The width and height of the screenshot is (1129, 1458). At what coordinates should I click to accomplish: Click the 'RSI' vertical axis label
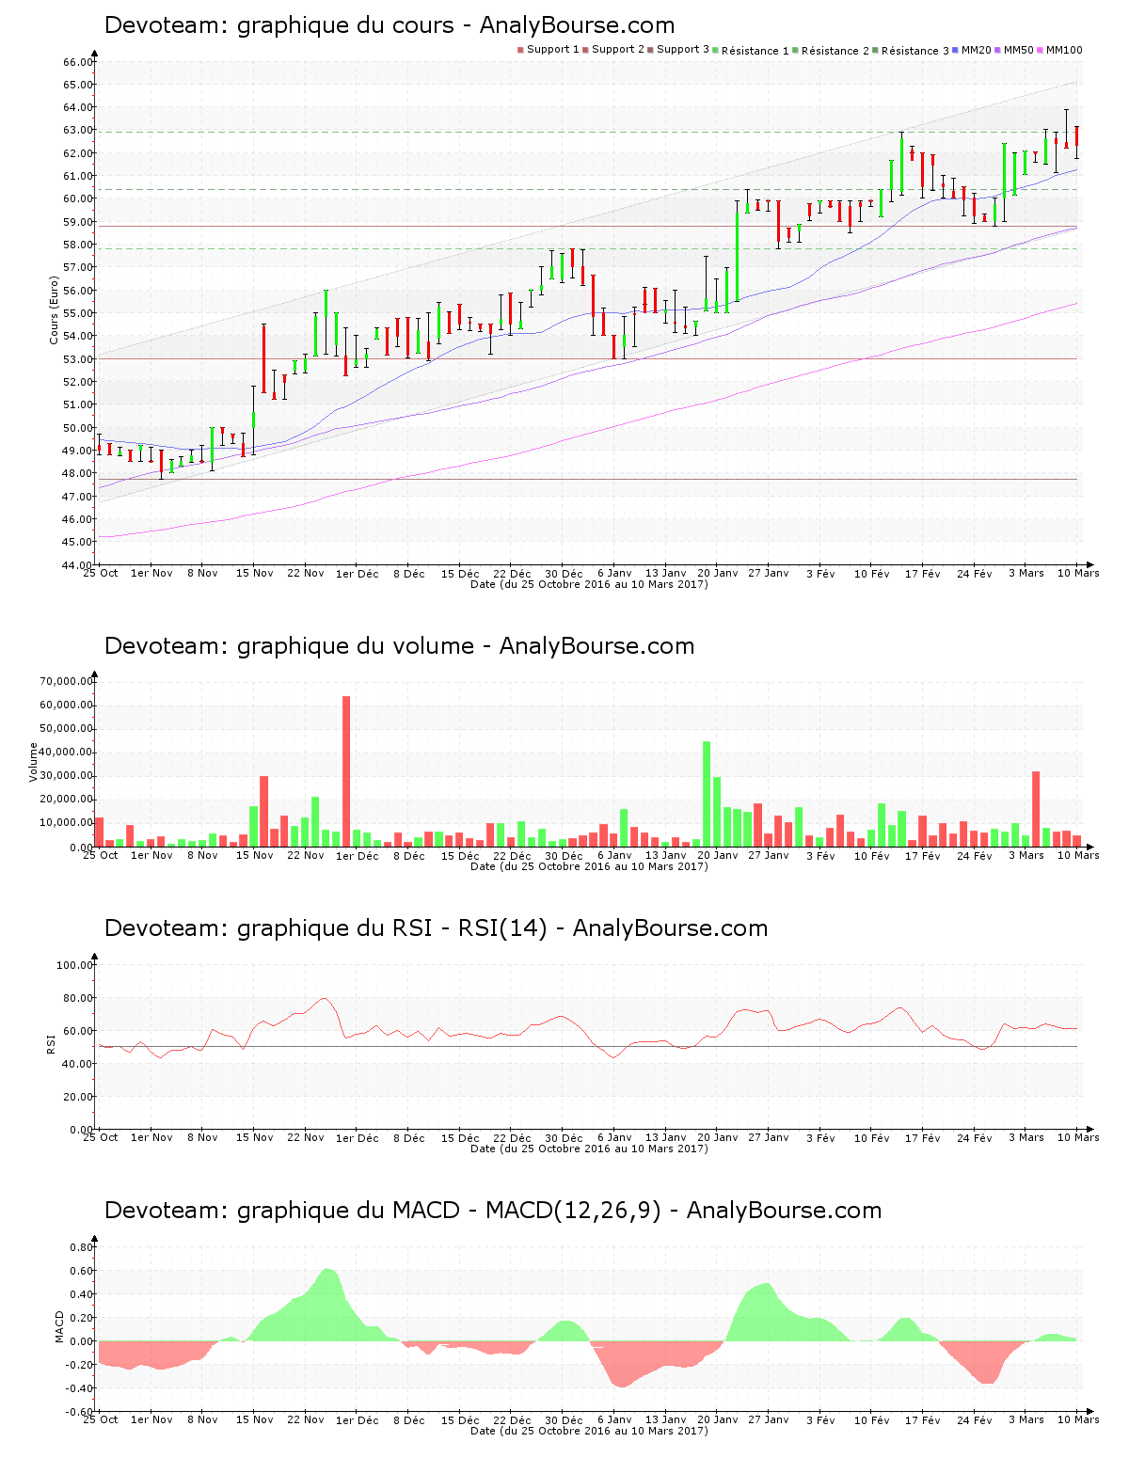click(52, 1043)
